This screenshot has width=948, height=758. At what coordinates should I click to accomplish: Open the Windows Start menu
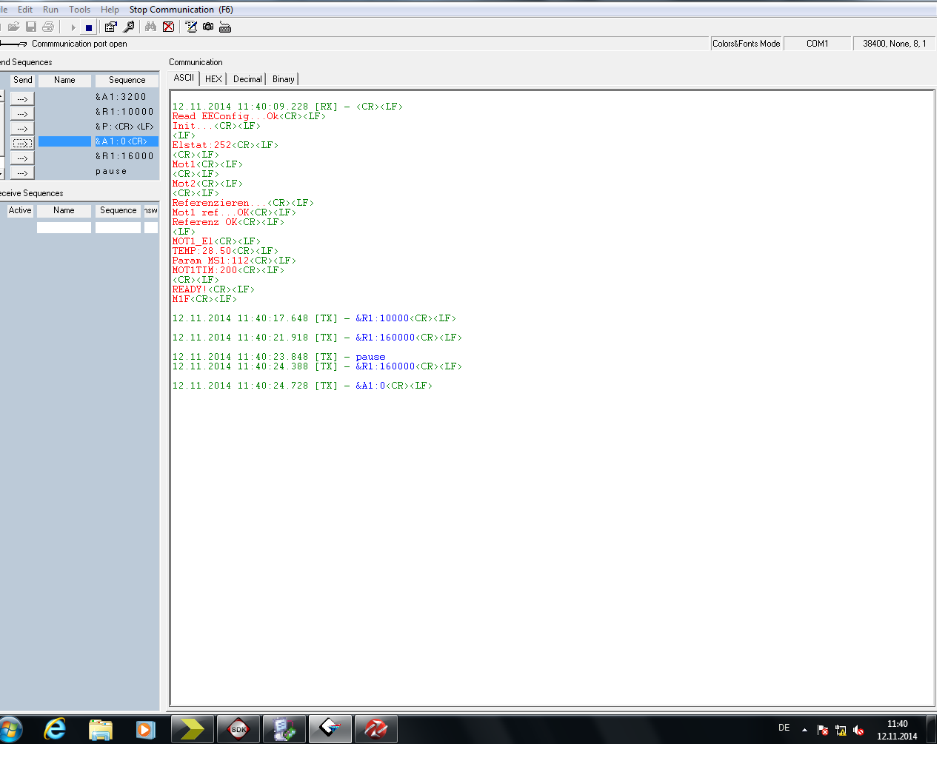click(x=10, y=730)
